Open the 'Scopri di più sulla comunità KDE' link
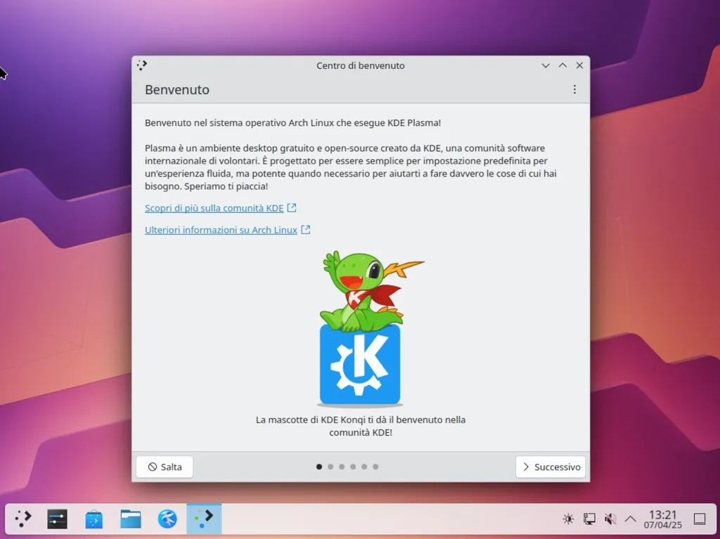The image size is (720, 539). point(214,208)
